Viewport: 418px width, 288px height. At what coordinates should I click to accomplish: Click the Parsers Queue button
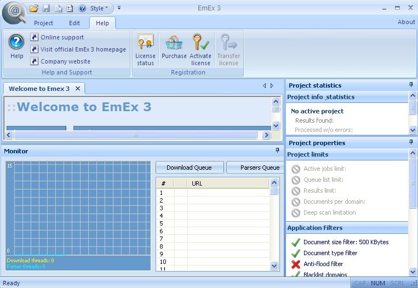click(x=255, y=168)
